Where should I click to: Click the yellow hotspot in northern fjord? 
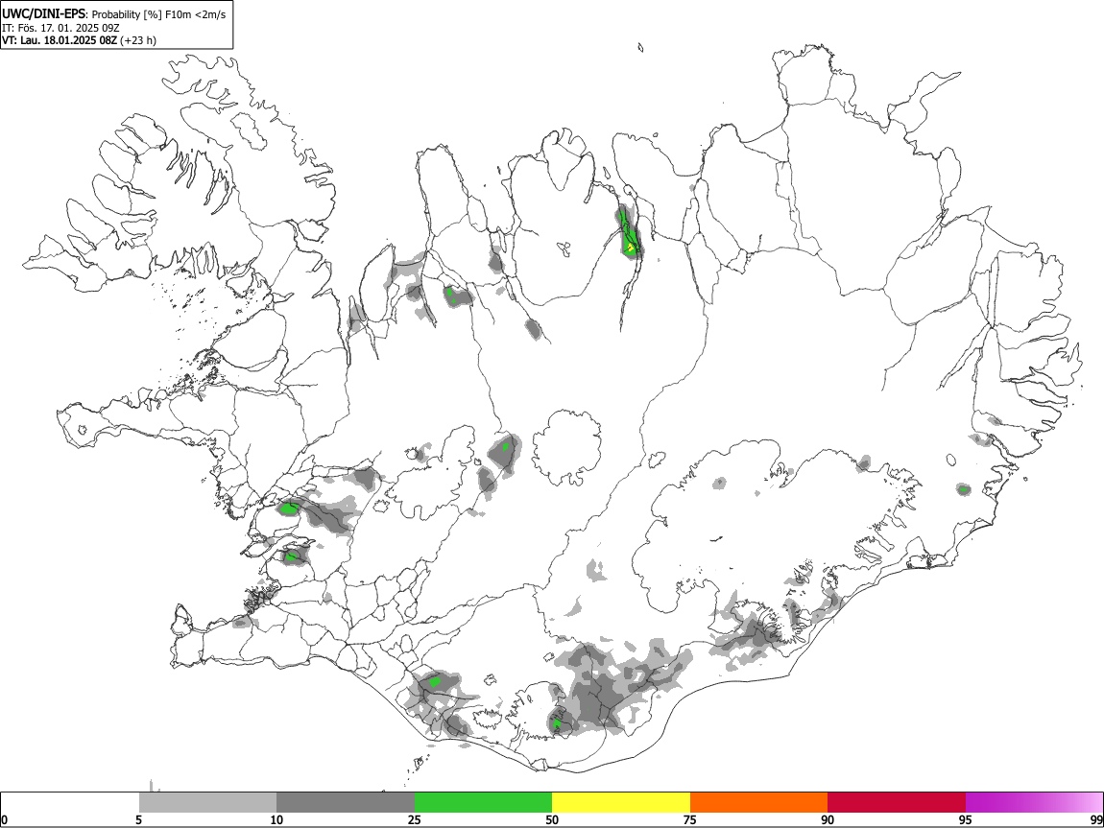point(630,248)
